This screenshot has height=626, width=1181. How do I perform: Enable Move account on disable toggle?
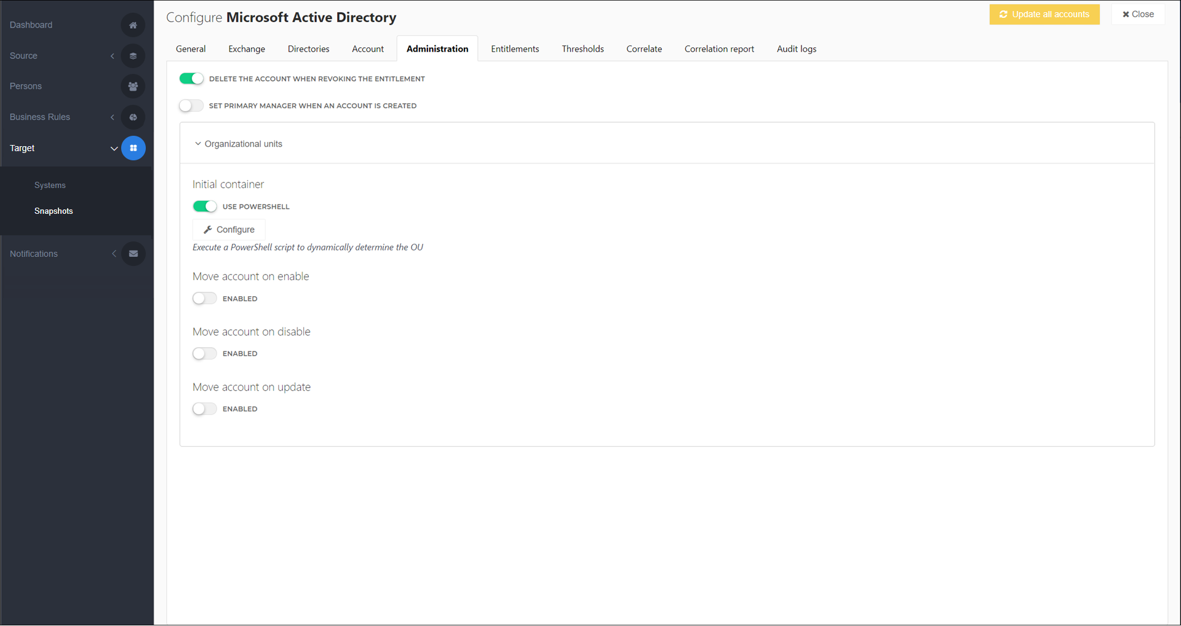pos(205,354)
